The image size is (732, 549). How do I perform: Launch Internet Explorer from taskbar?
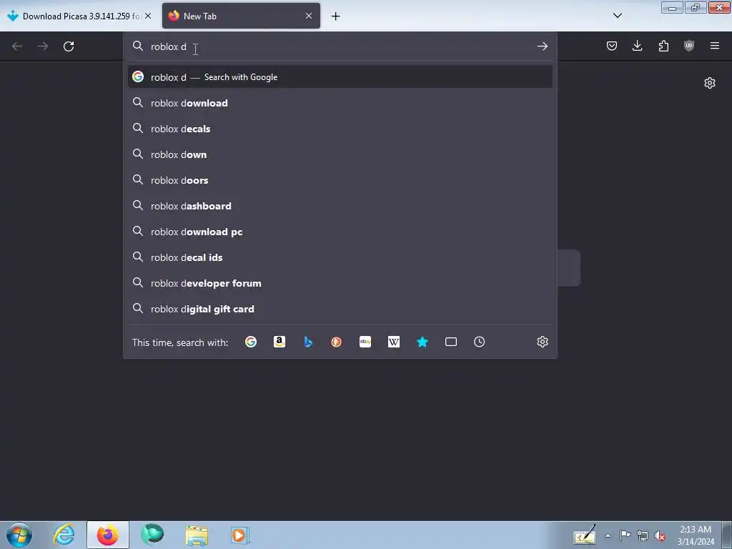coord(64,535)
